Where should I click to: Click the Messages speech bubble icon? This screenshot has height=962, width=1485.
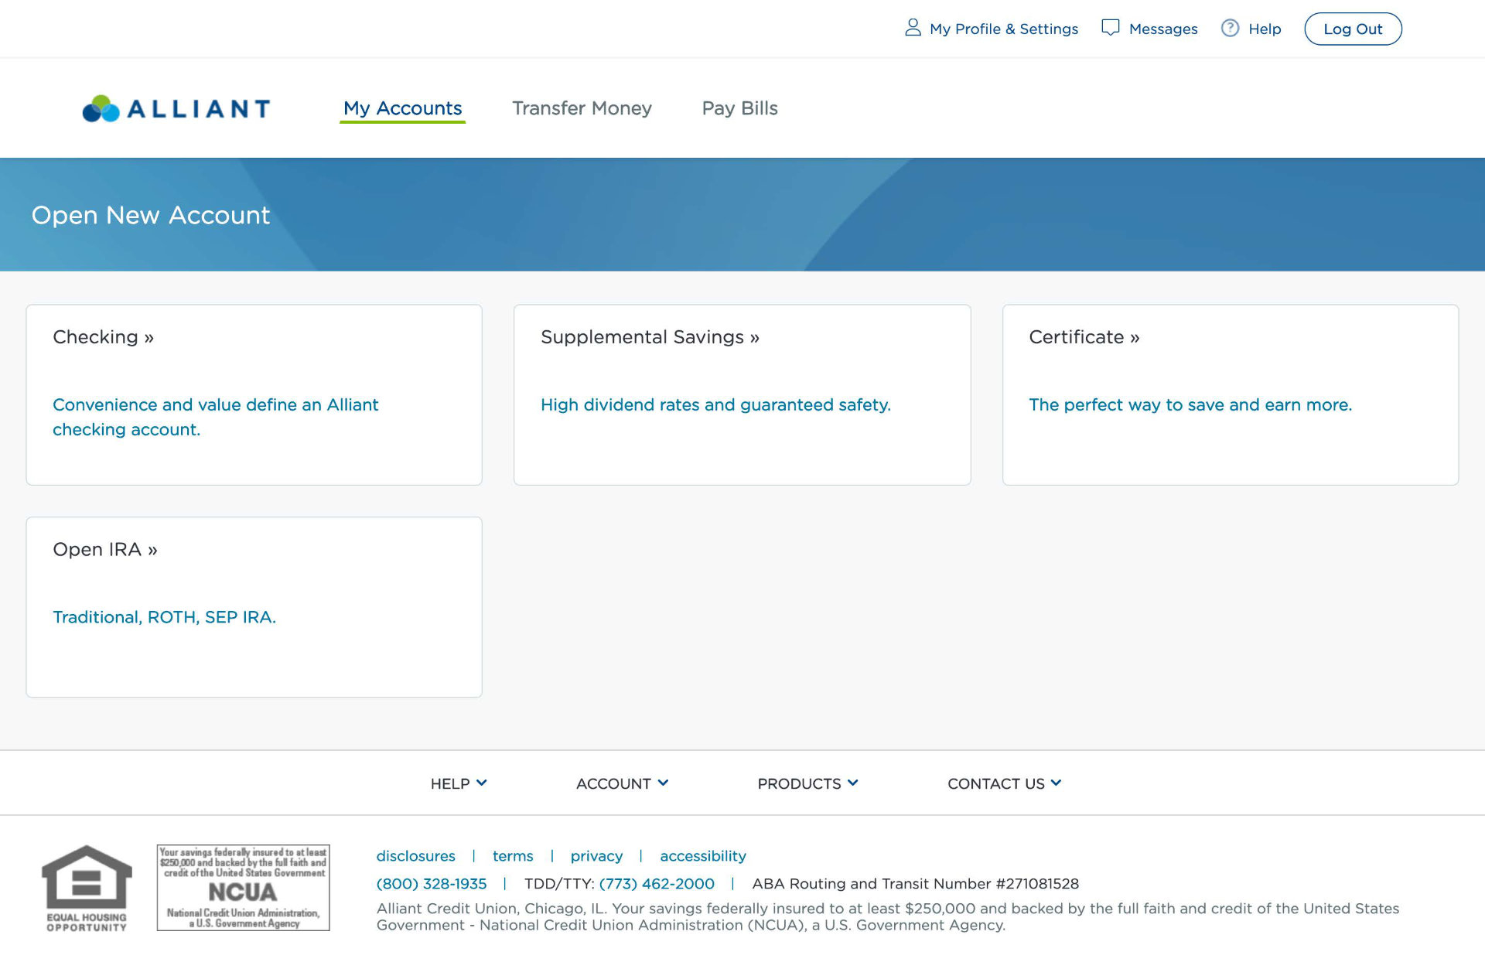click(x=1110, y=28)
